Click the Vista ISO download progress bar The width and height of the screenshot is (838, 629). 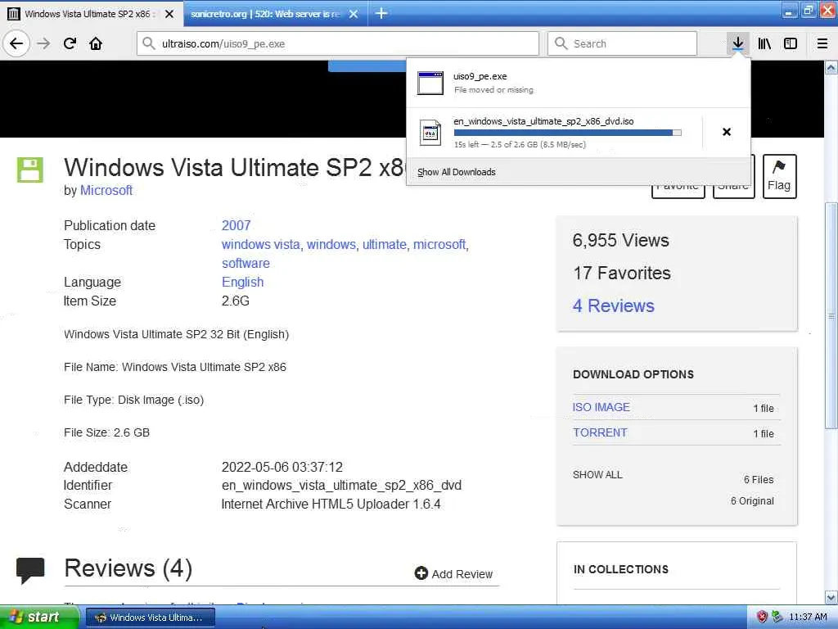568,132
